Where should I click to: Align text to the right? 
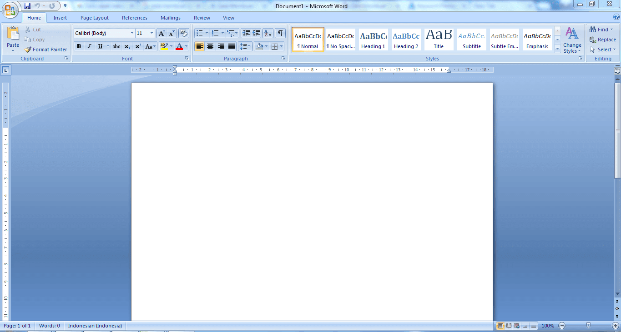click(x=221, y=46)
